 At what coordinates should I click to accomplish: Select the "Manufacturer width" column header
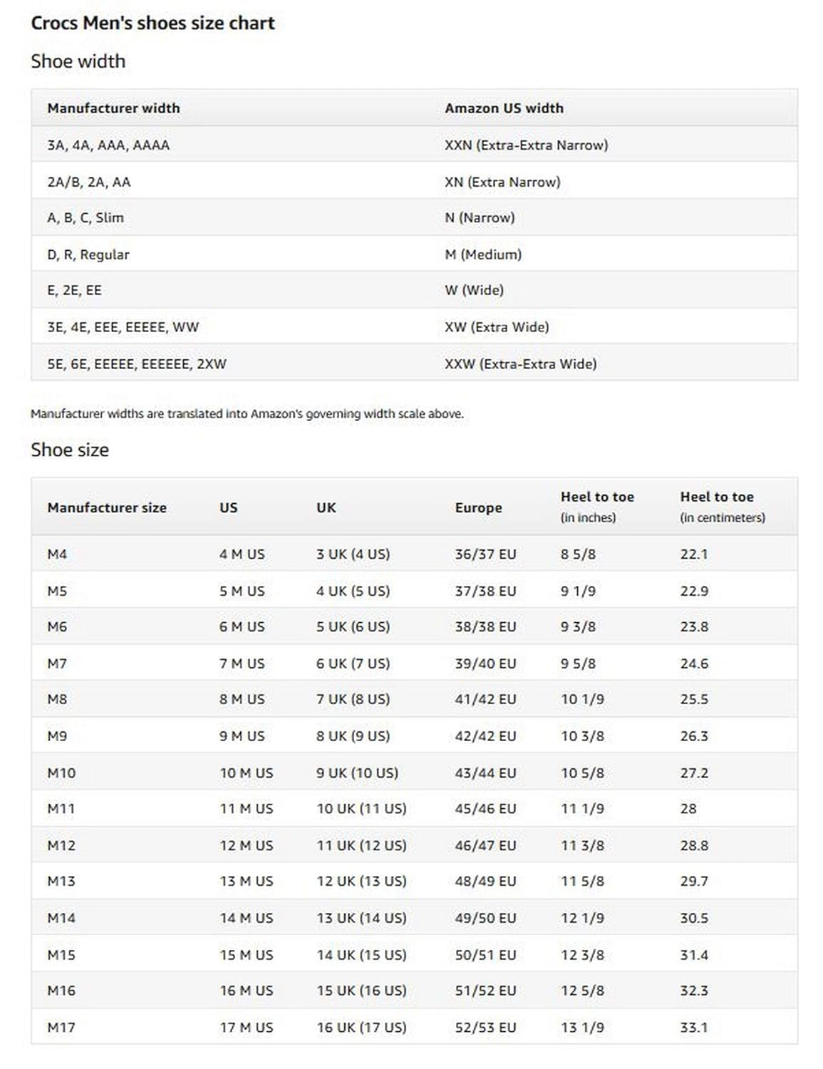tap(113, 108)
